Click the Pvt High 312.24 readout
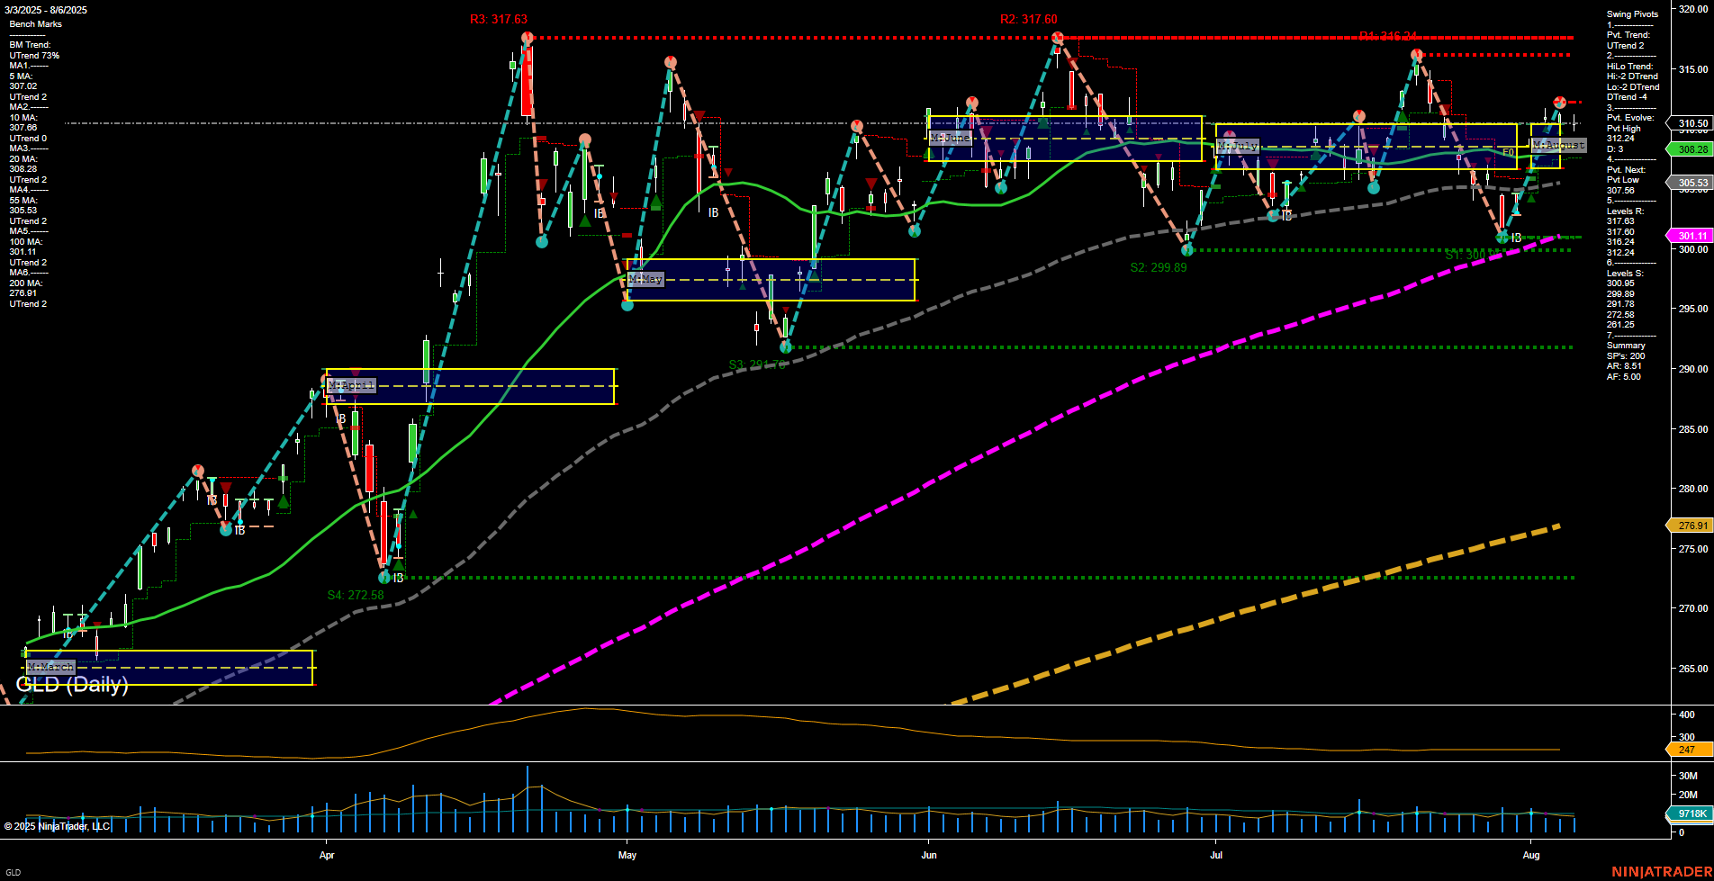The image size is (1714, 881). tap(1624, 134)
